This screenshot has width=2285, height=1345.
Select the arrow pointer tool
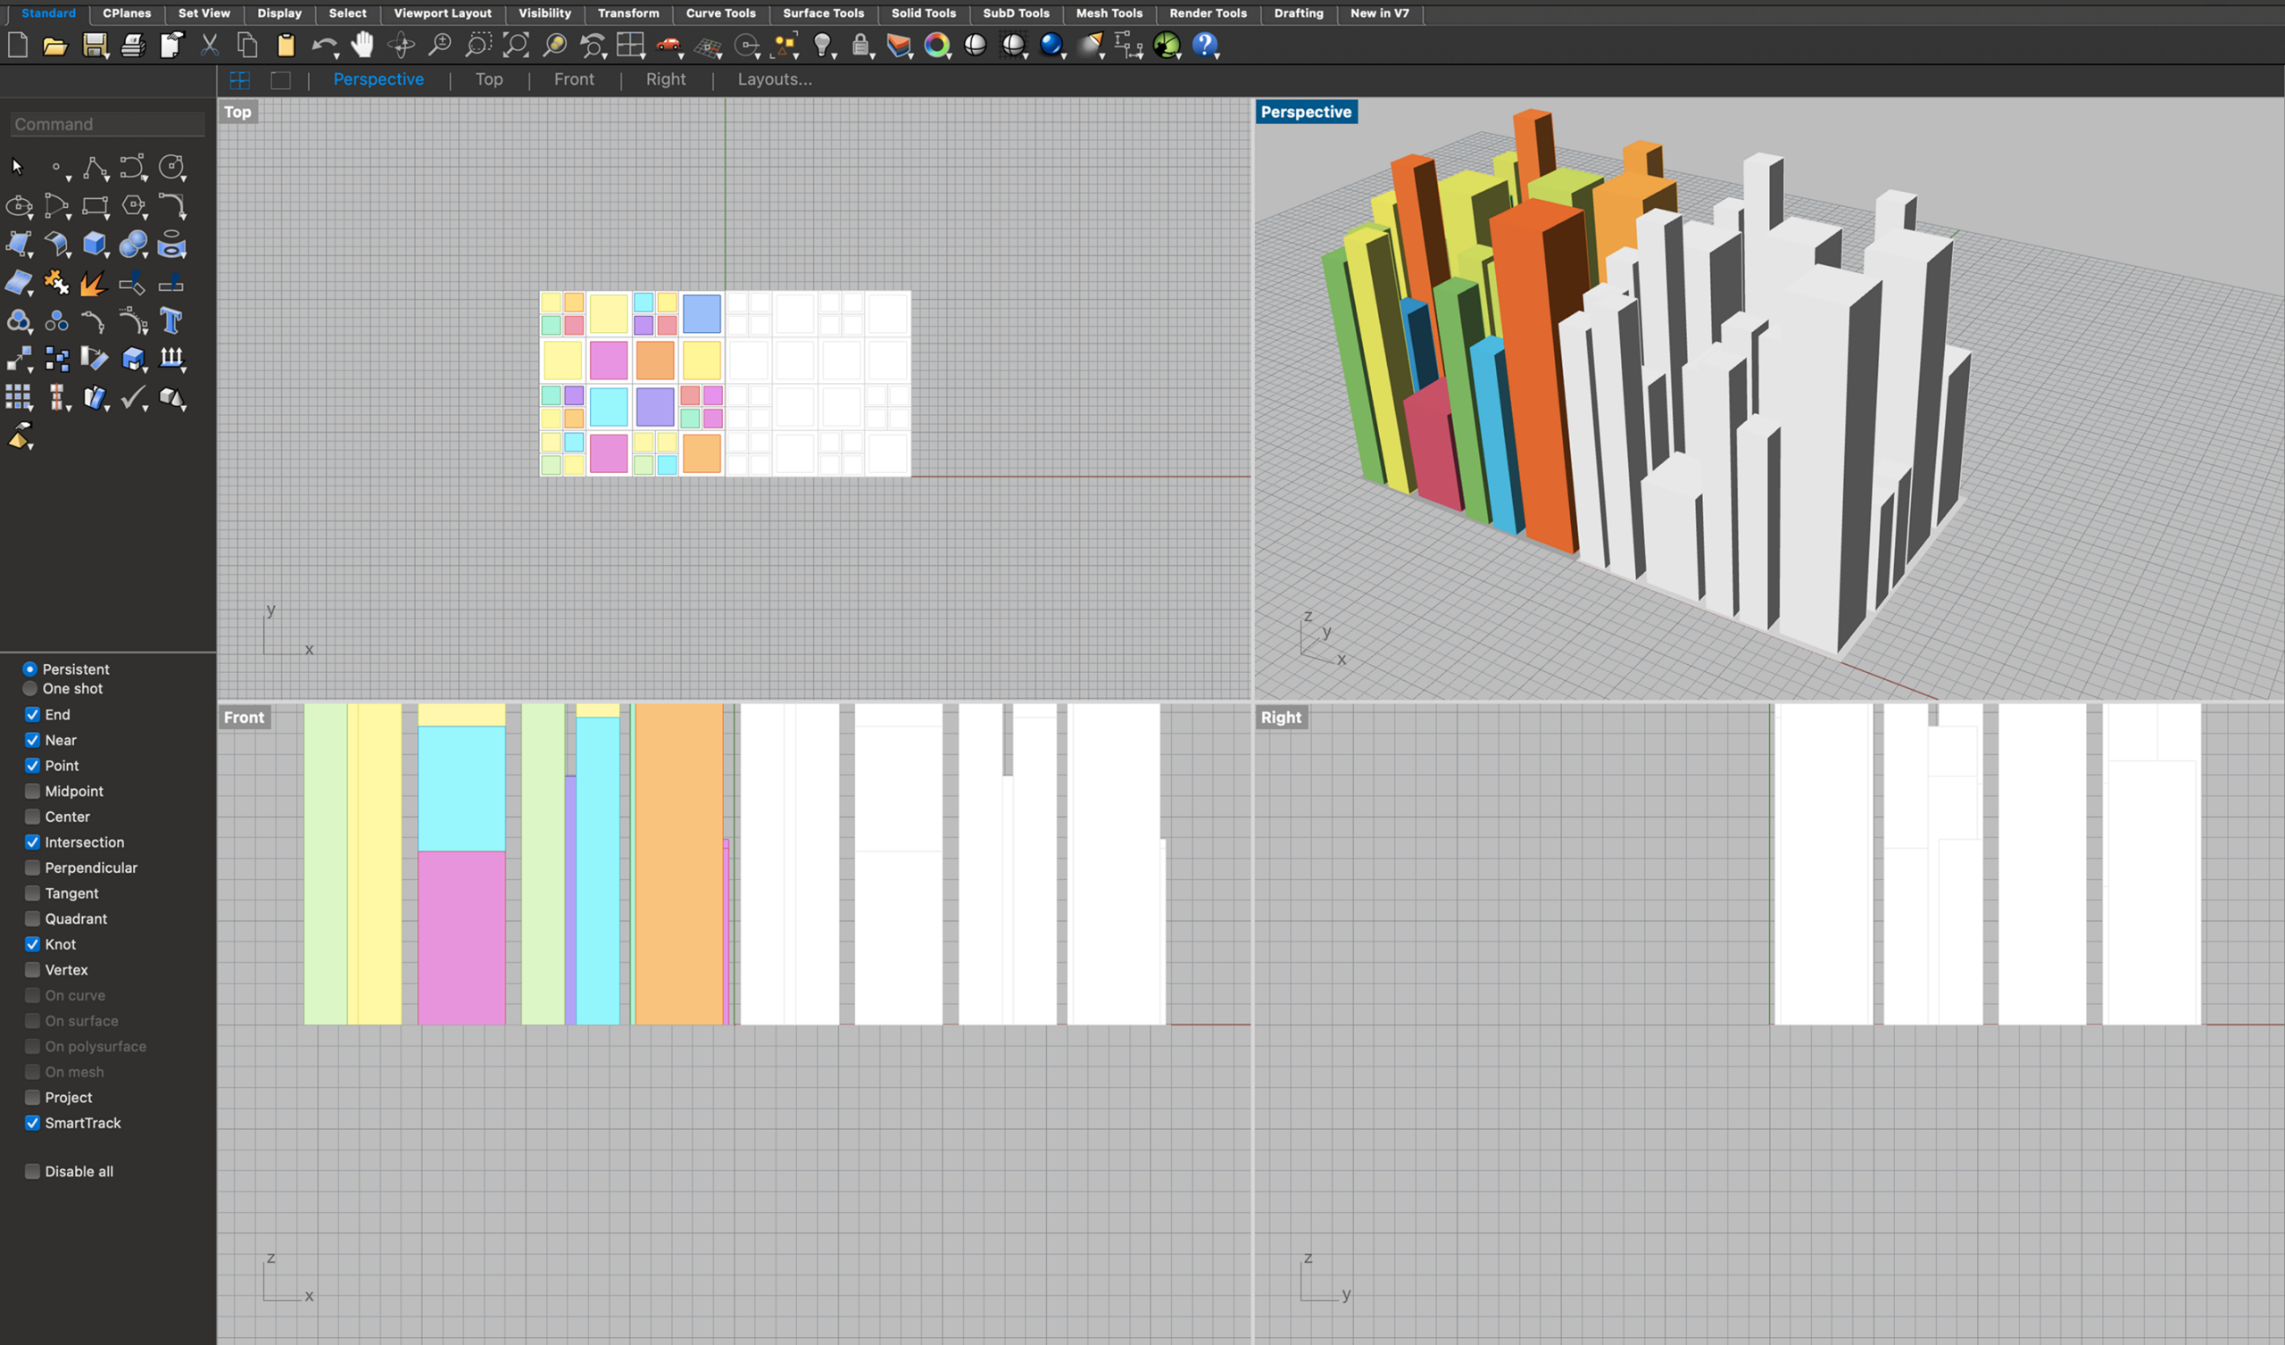point(17,167)
